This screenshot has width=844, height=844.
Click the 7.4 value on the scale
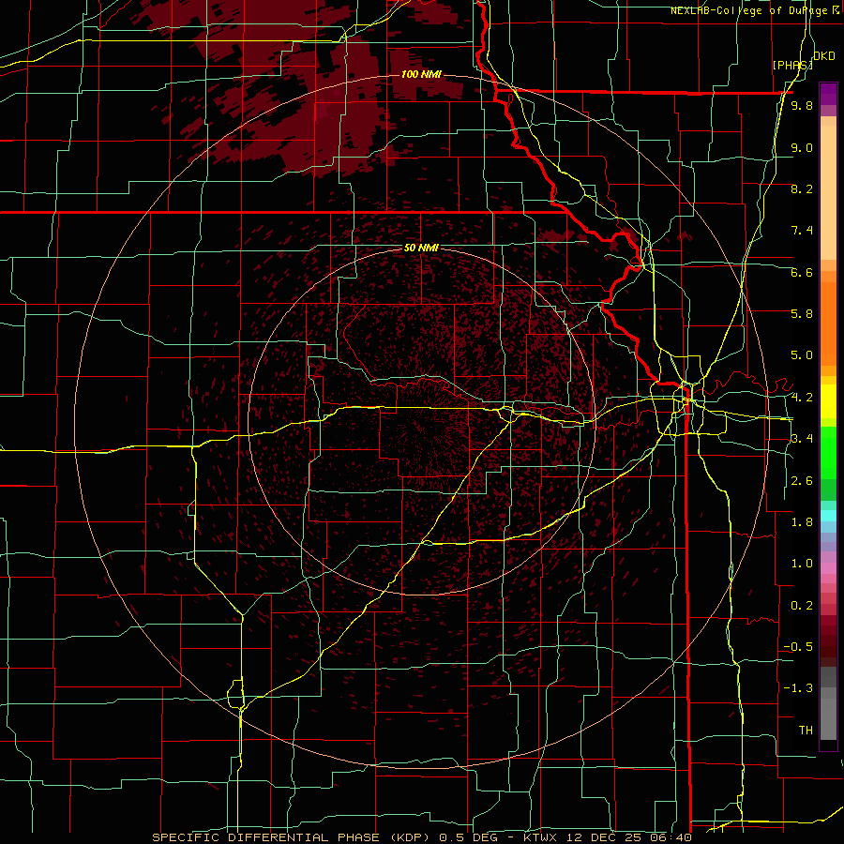802,231
